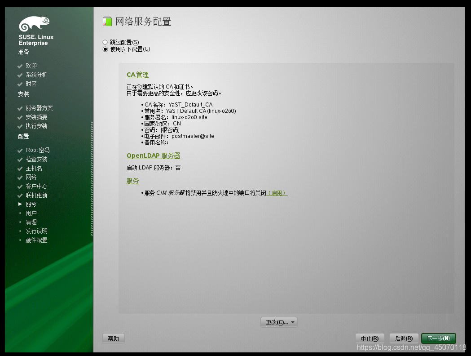Click the checkmark icon beside 系统分析
471x356 pixels.
[x=20, y=75]
